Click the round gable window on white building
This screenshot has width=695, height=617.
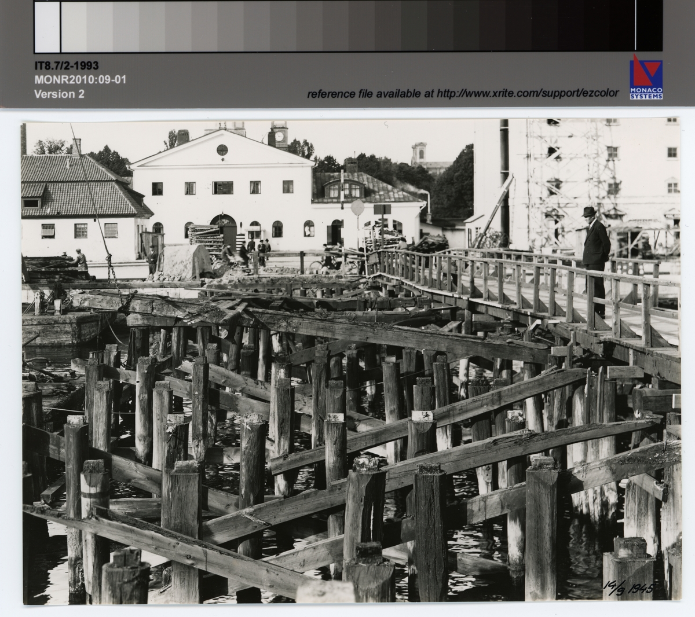(222, 150)
